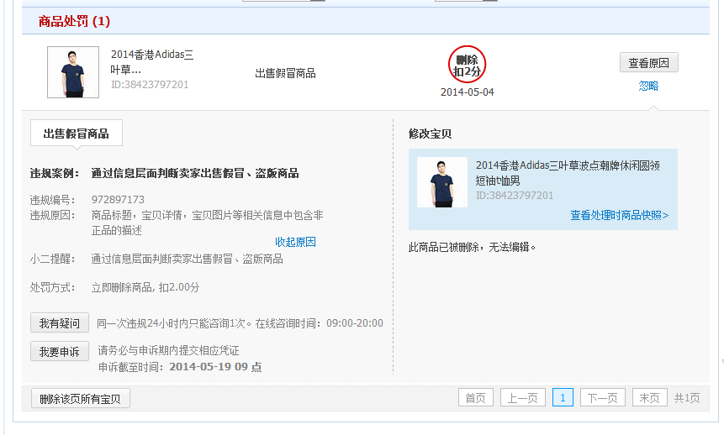Click the 我要申诉 appeal button
724x435 pixels.
click(60, 352)
